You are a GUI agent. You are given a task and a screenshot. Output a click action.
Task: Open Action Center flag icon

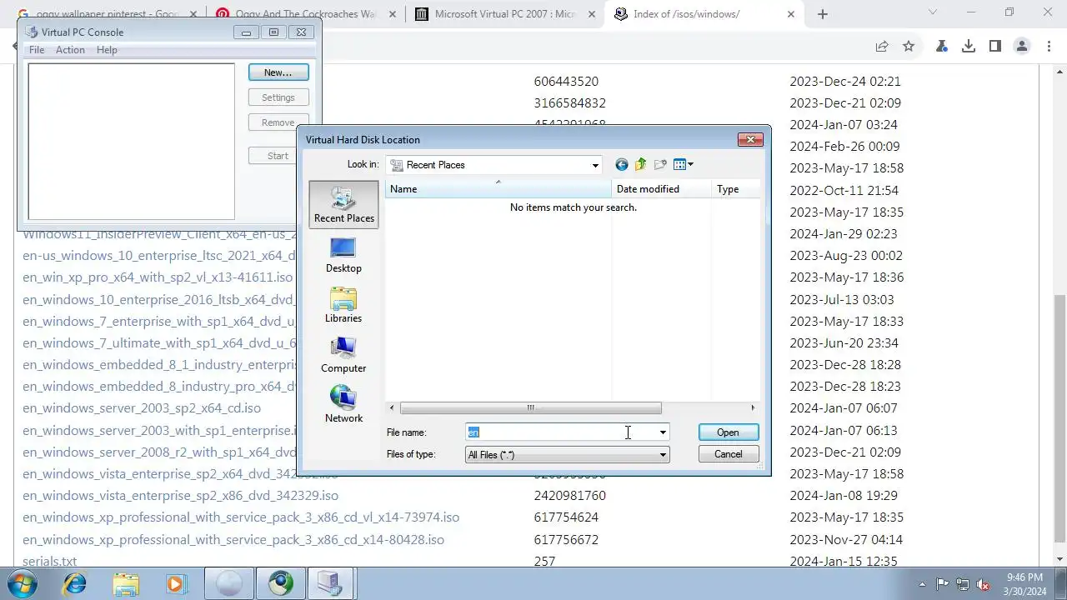[x=942, y=584]
